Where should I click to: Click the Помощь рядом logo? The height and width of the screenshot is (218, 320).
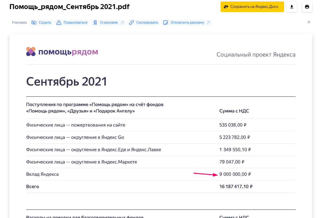(x=62, y=52)
